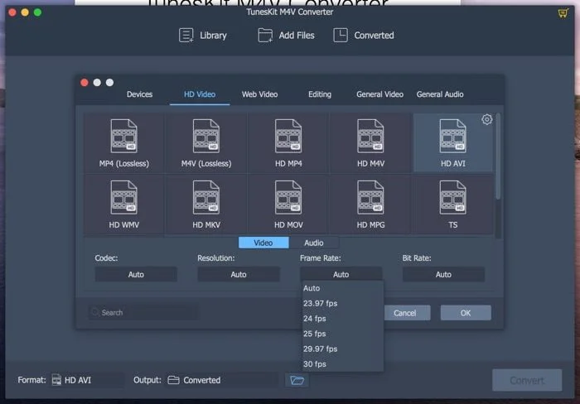
Task: Select the HD MPG format icon
Action: 370,197
